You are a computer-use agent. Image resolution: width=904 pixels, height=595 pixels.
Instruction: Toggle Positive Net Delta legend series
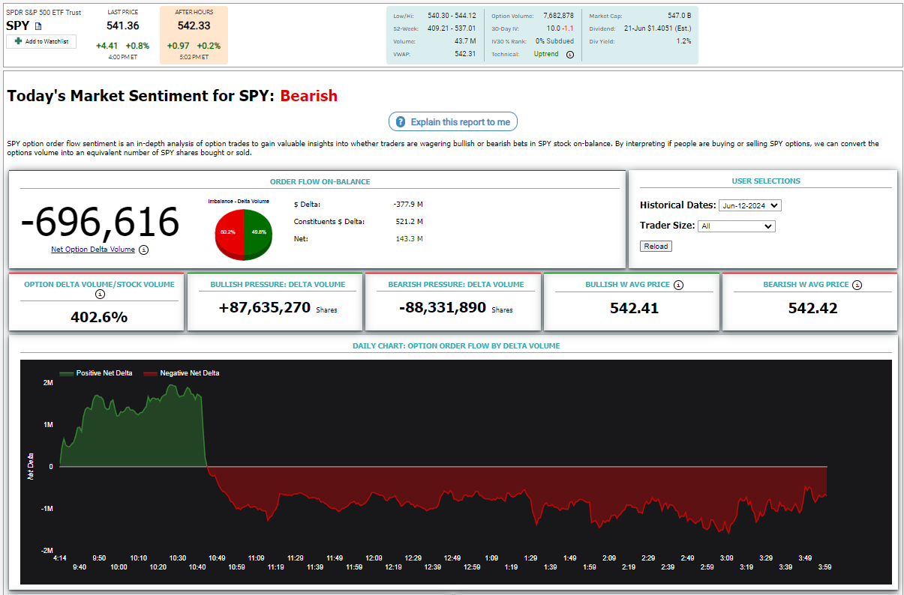point(95,373)
